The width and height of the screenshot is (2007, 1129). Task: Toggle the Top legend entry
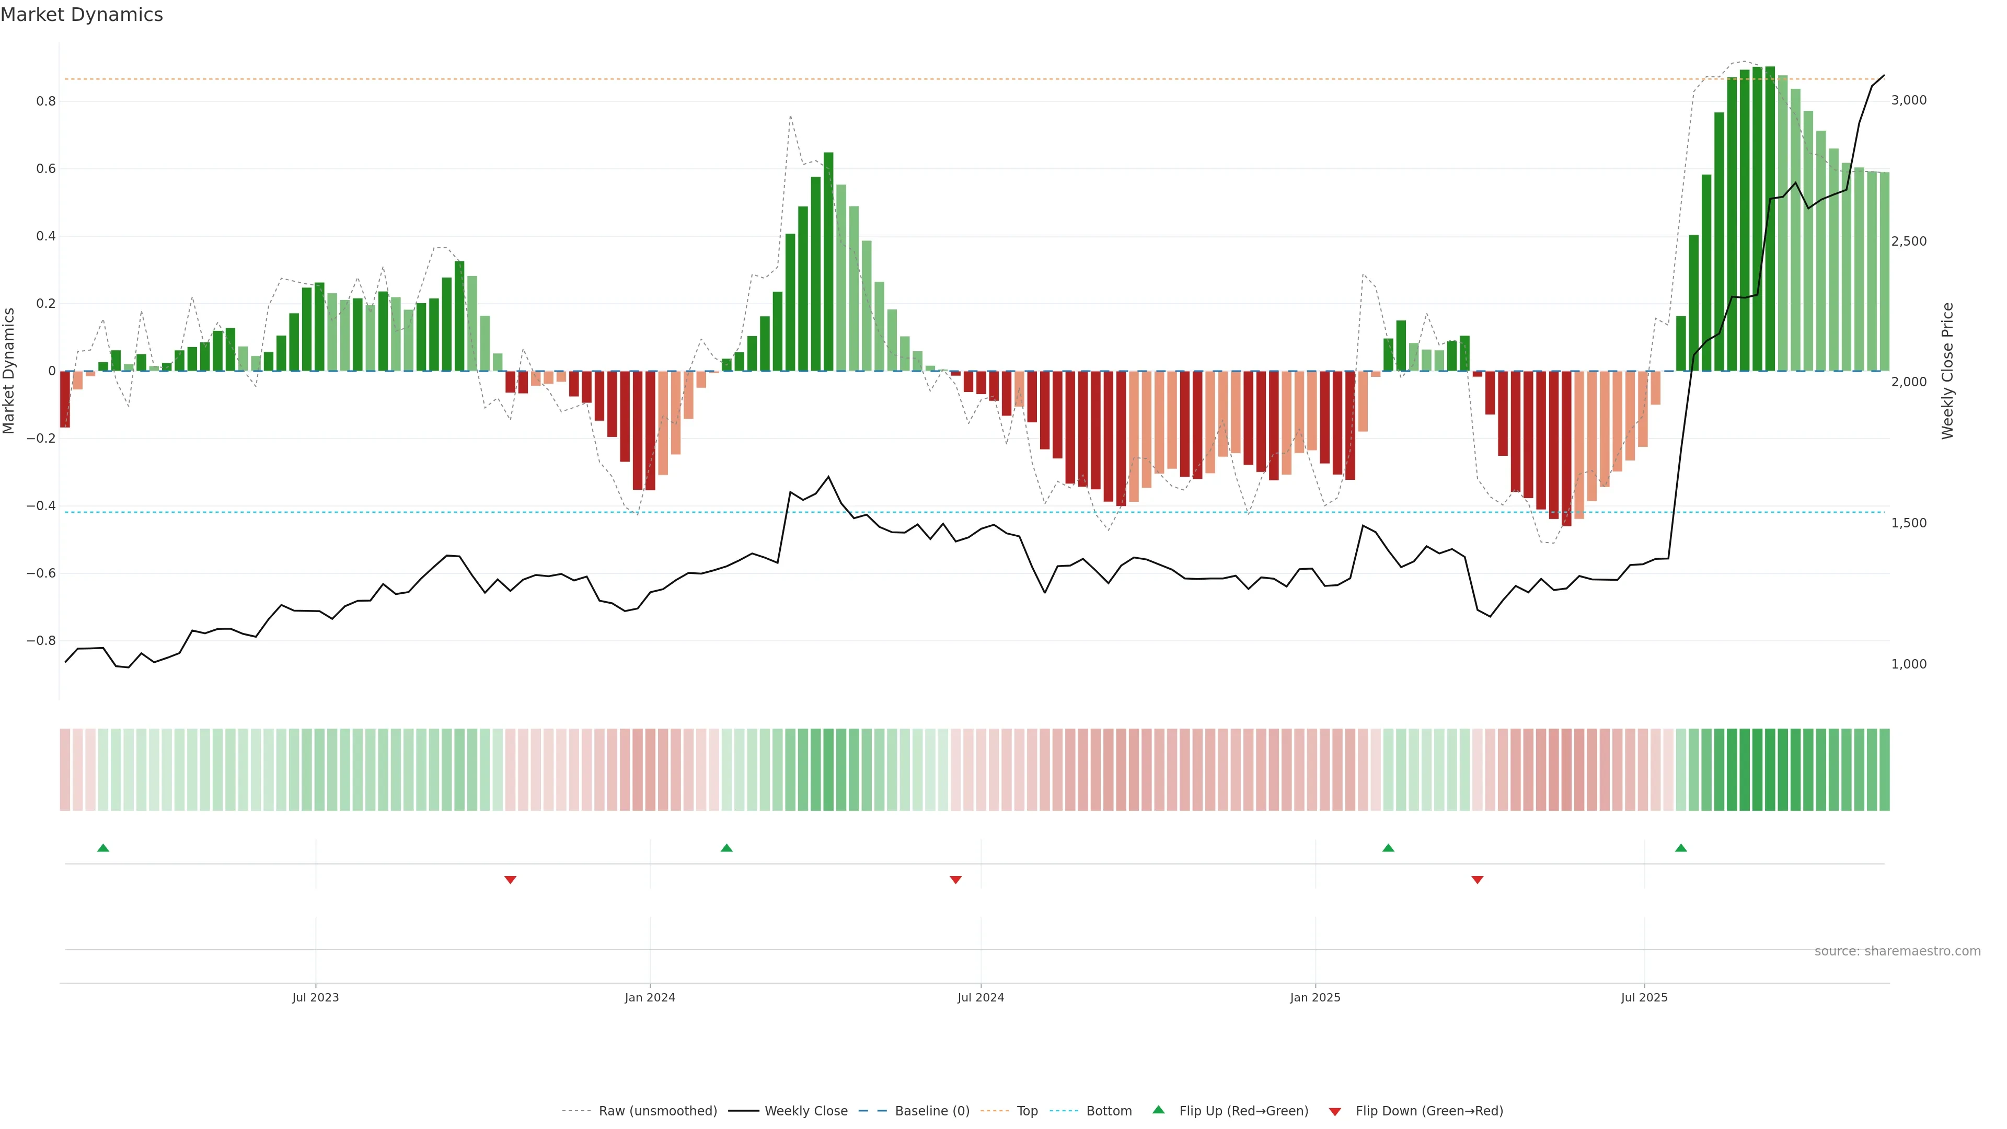click(x=1027, y=1110)
